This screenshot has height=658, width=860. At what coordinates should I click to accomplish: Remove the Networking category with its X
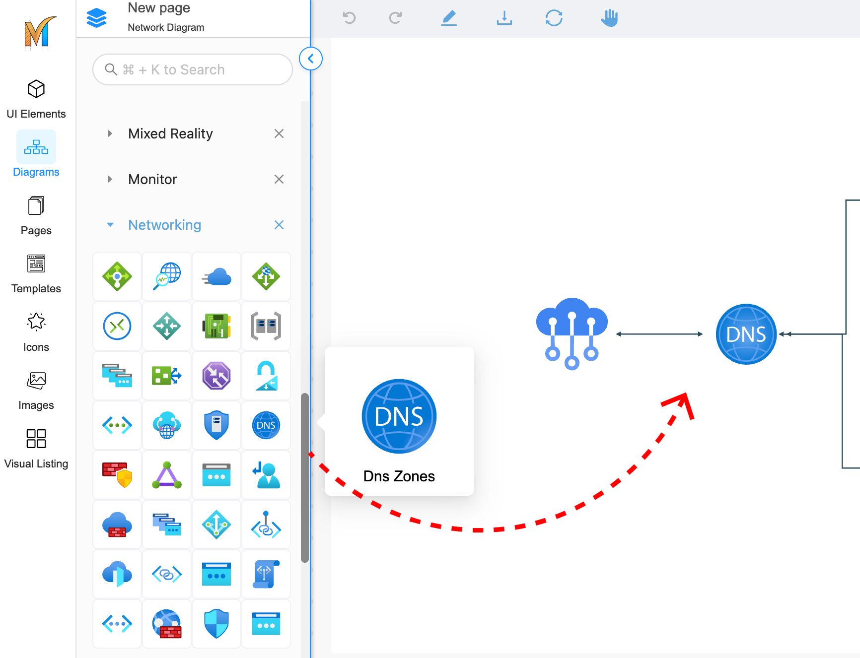(x=279, y=225)
